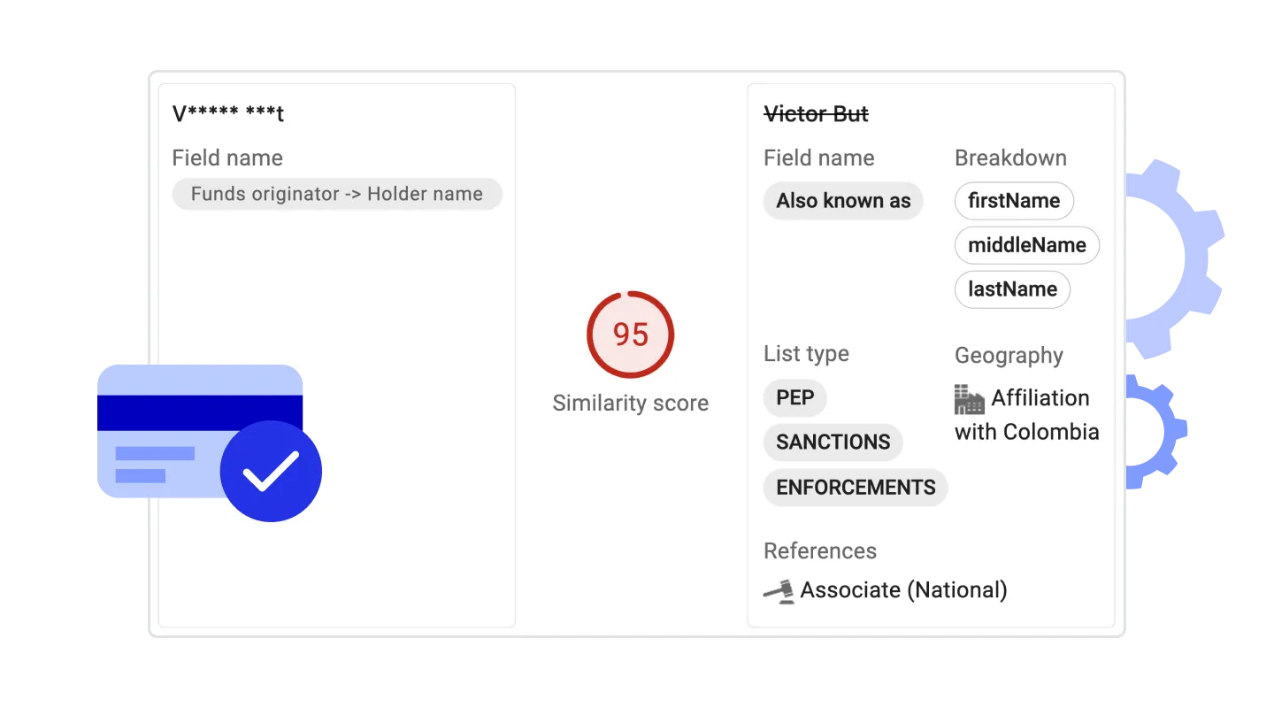The width and height of the screenshot is (1274, 708).
Task: Click the struck-through Victor But name
Action: tap(816, 114)
